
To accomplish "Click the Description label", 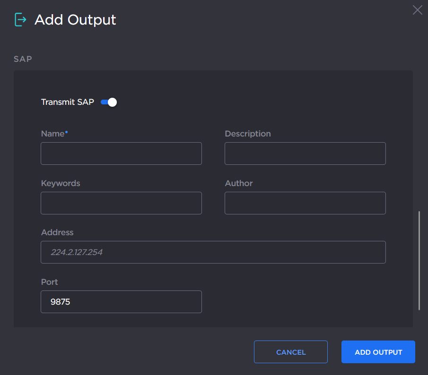I will tap(247, 134).
